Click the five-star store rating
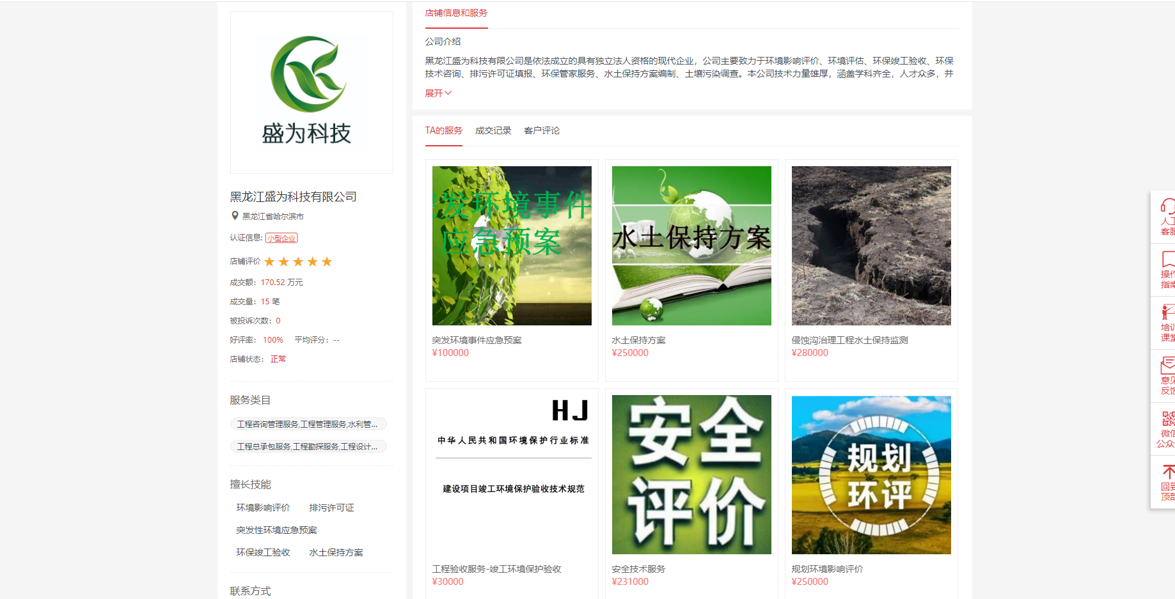This screenshot has width=1175, height=599. pos(298,261)
